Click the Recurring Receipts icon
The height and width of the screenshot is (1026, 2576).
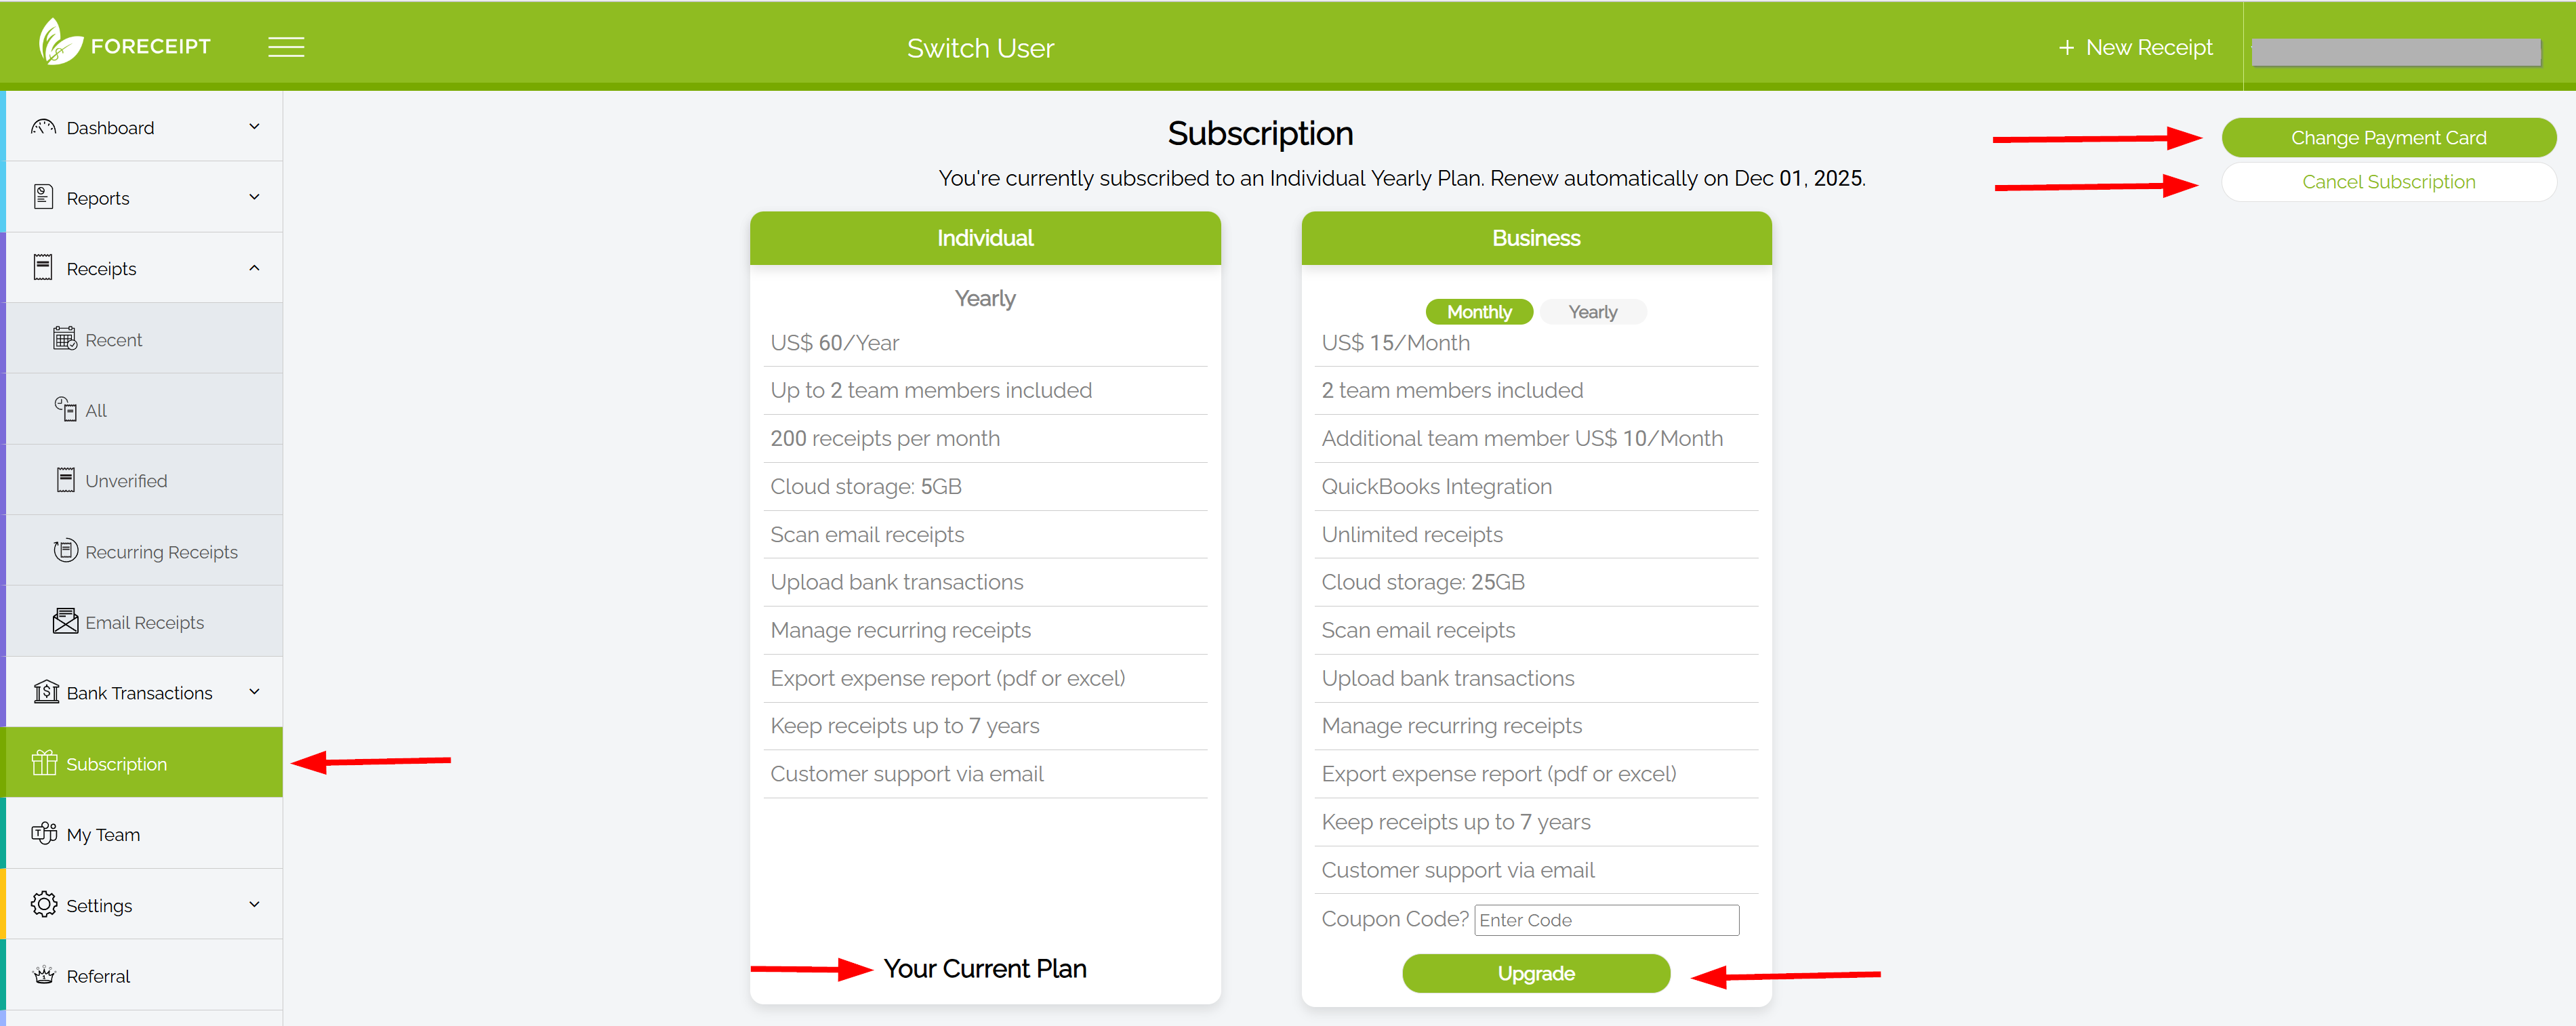coord(65,551)
